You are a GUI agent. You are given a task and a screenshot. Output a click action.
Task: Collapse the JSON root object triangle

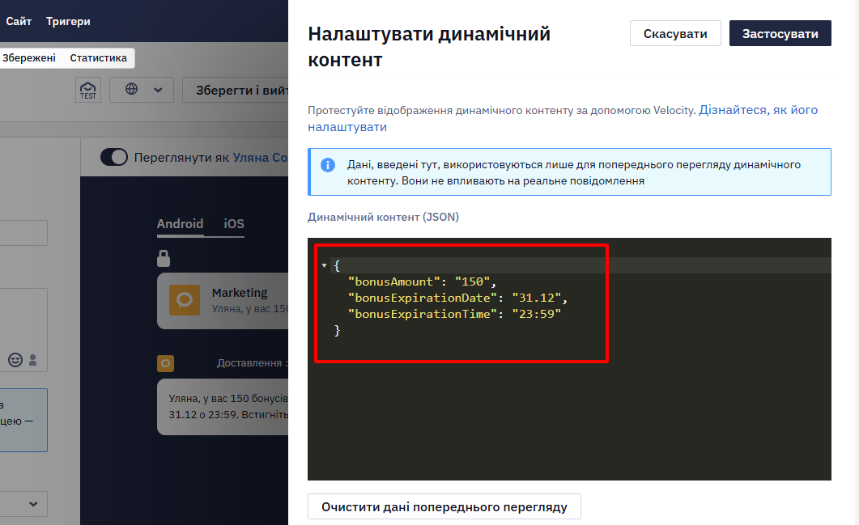click(x=325, y=265)
